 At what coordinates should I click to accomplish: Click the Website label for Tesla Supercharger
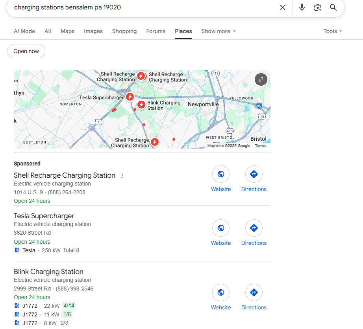221,243
